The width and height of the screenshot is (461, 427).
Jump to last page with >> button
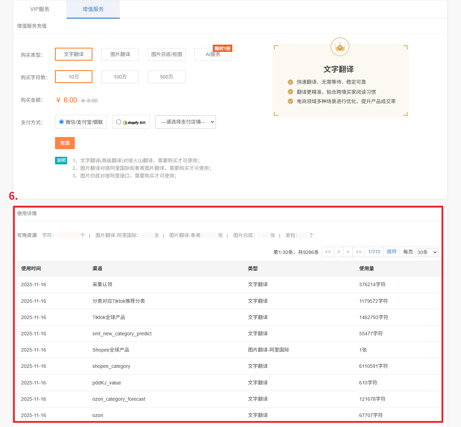coord(359,252)
